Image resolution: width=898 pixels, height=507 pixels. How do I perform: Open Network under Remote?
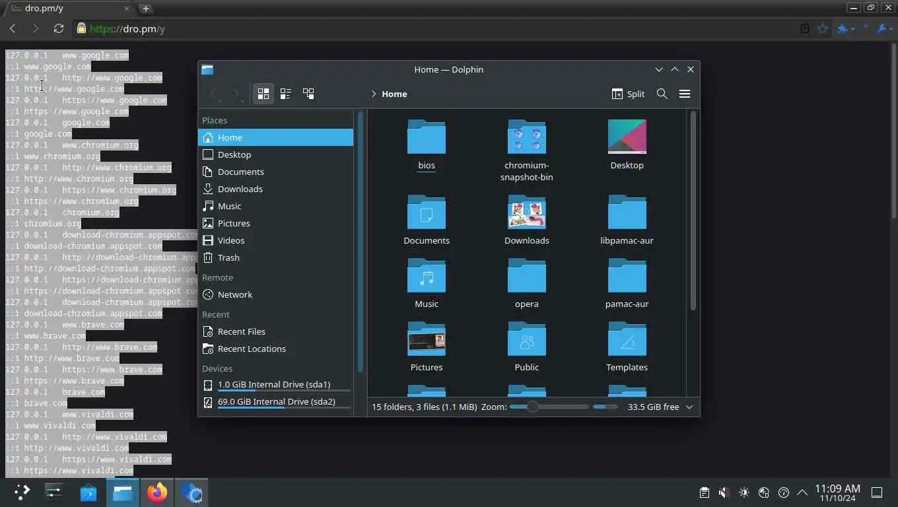[276, 294]
